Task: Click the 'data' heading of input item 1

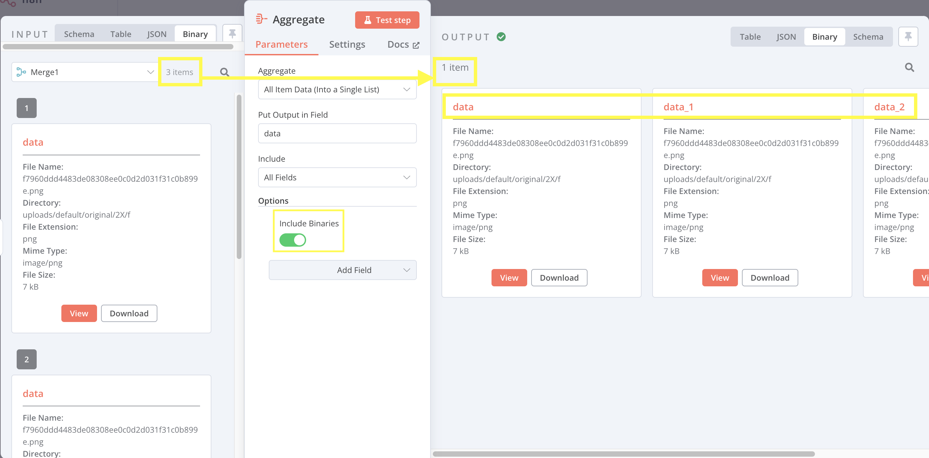Action: [x=33, y=142]
